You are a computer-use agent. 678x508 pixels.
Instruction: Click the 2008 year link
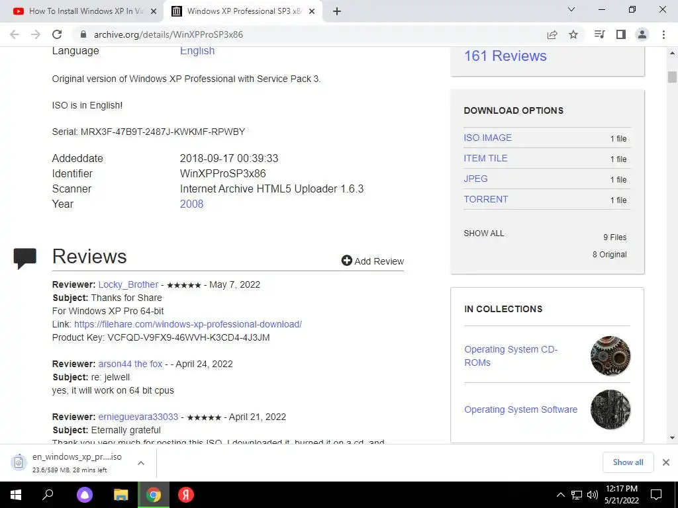pyautogui.click(x=191, y=204)
